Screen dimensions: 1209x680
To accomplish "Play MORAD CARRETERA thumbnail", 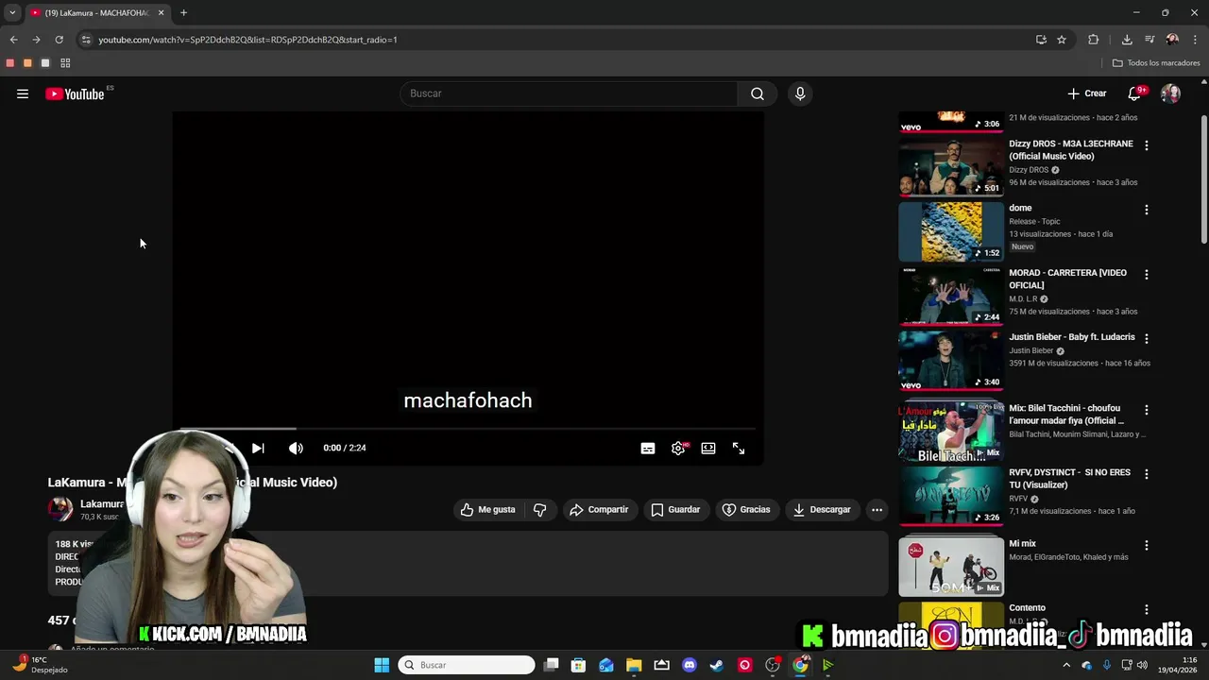I will [951, 296].
